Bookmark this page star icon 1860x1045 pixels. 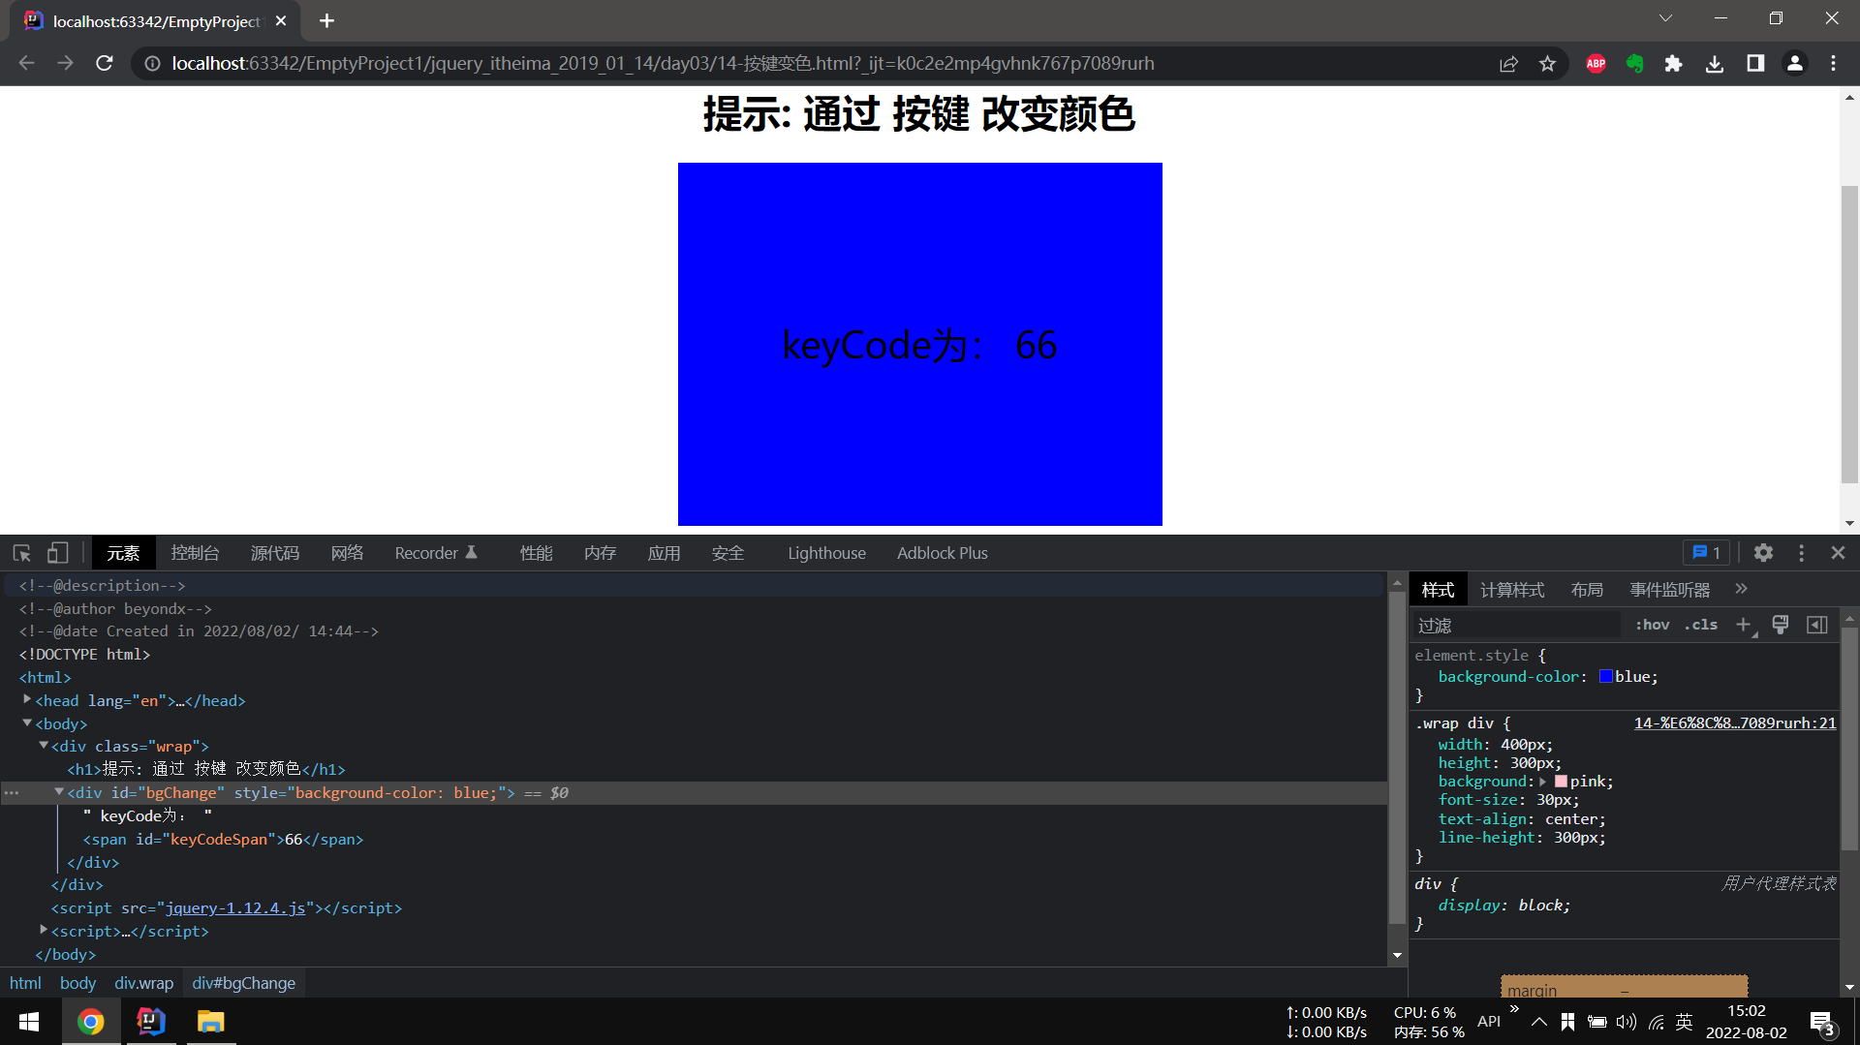pos(1547,63)
